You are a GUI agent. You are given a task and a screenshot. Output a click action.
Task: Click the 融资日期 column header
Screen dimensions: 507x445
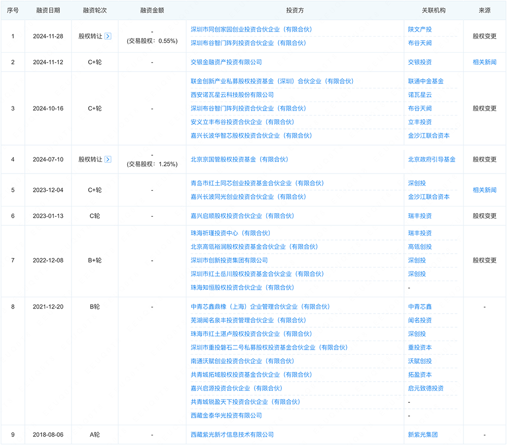point(48,10)
